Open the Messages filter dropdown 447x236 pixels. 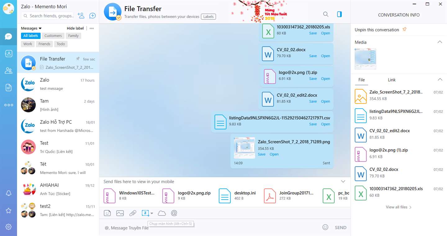pos(31,28)
